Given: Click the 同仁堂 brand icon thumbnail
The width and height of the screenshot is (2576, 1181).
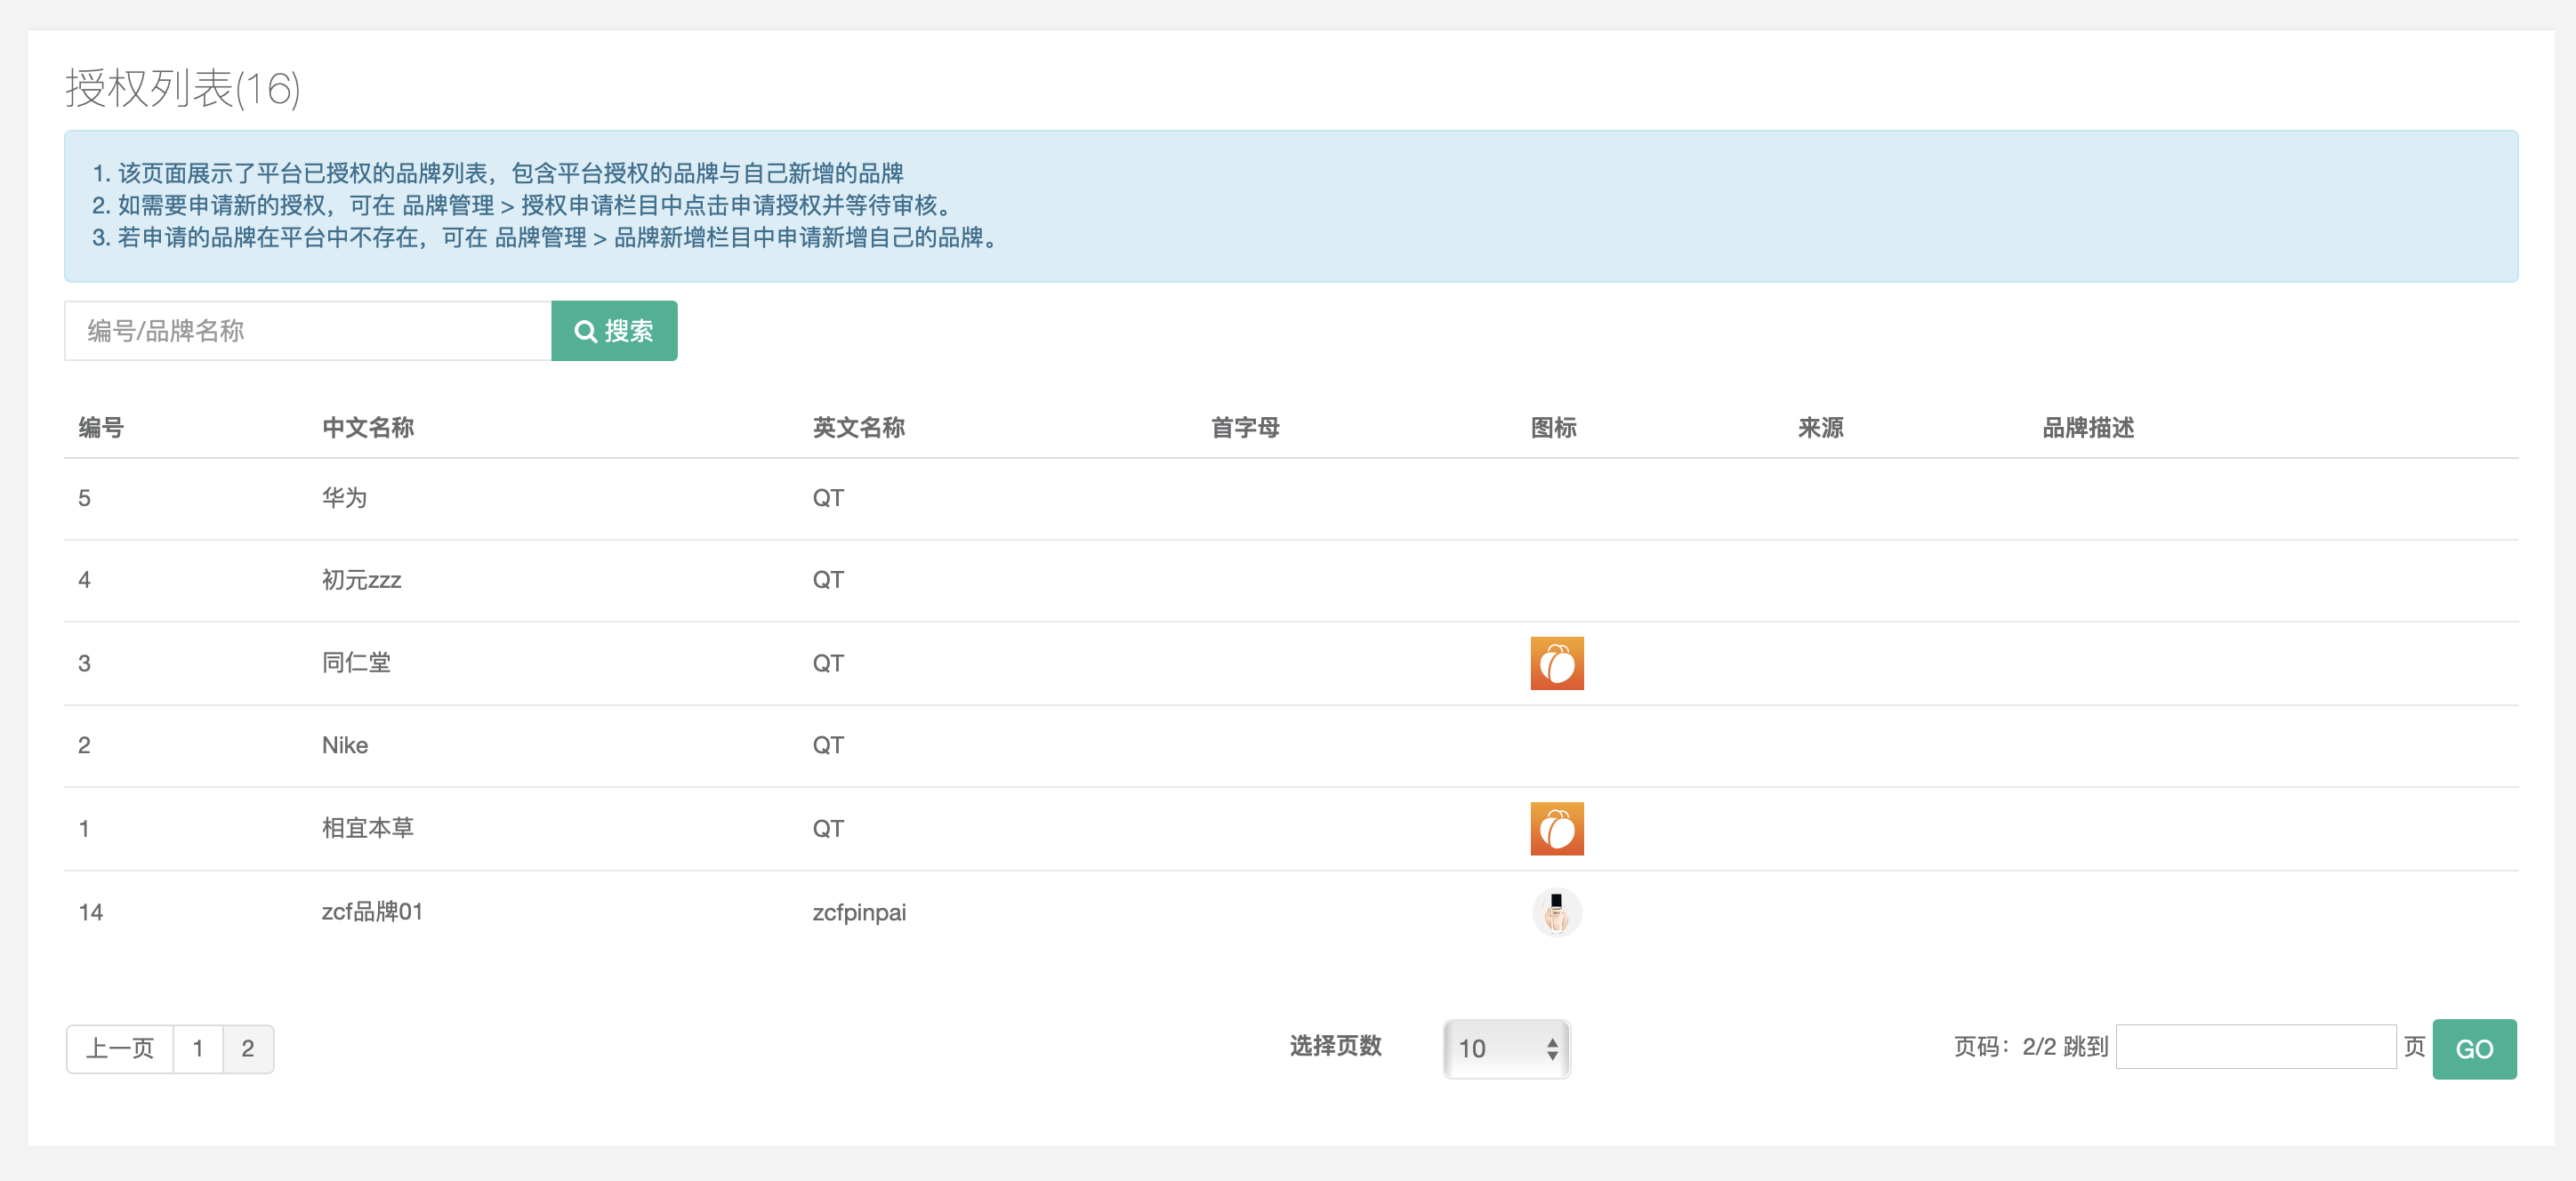Looking at the screenshot, I should [1556, 663].
